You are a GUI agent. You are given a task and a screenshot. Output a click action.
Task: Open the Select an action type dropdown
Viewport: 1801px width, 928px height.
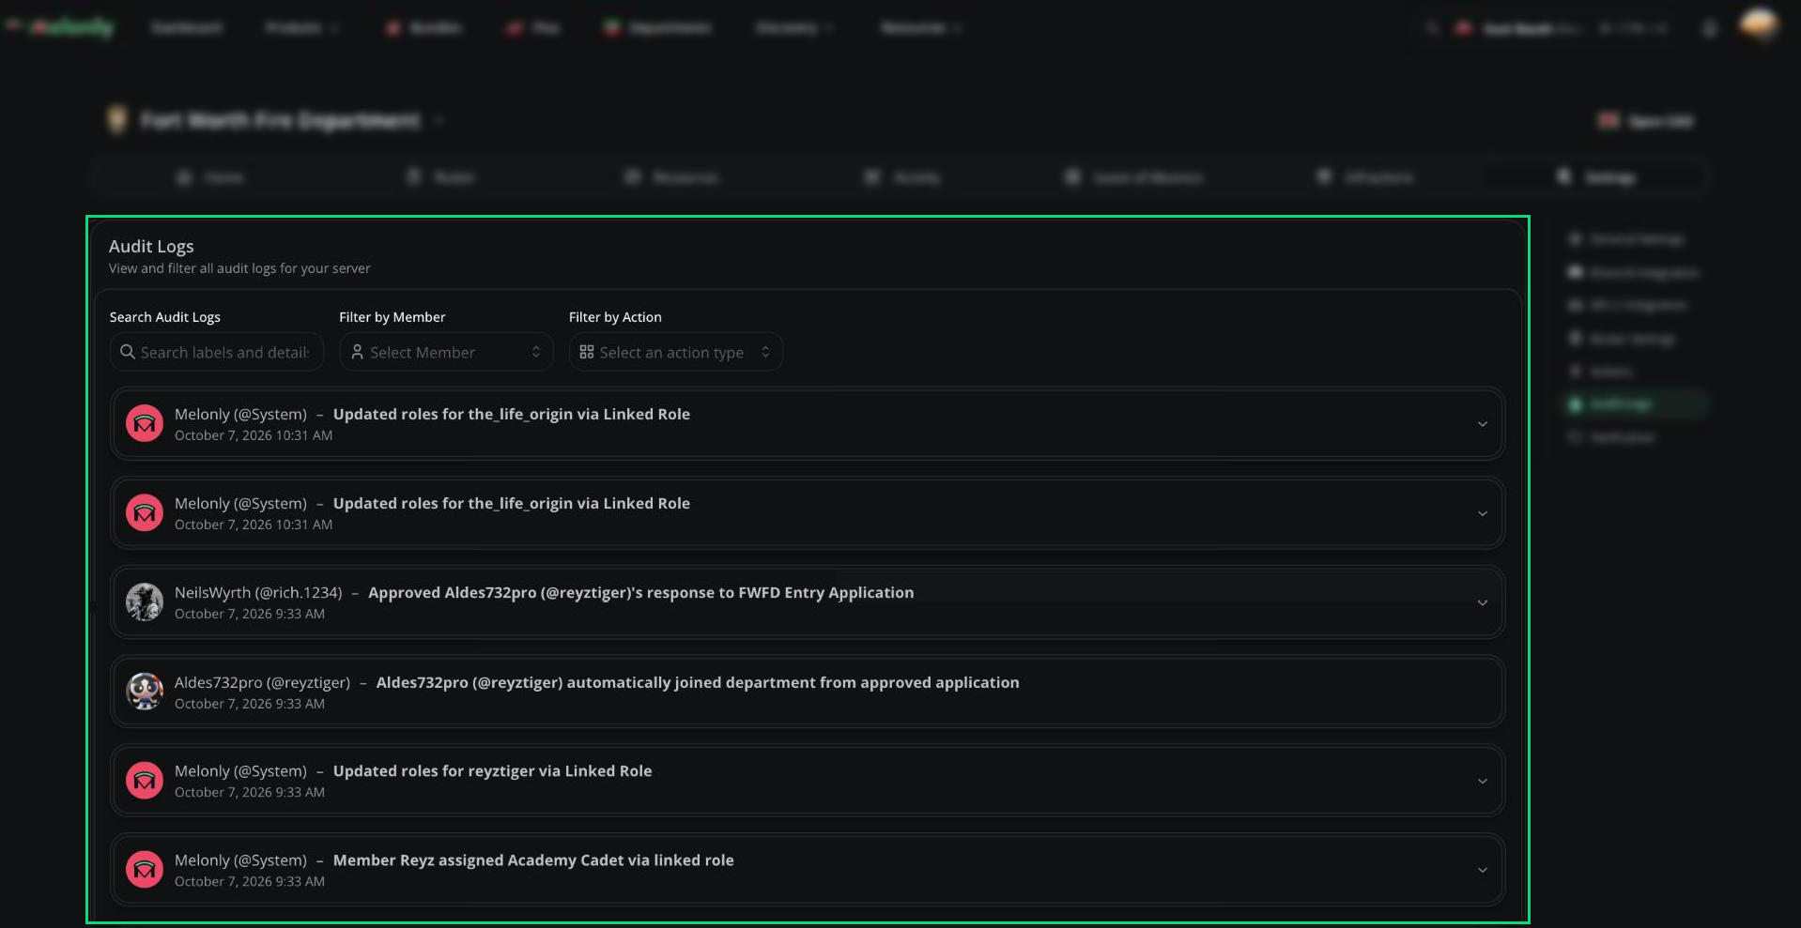point(676,352)
